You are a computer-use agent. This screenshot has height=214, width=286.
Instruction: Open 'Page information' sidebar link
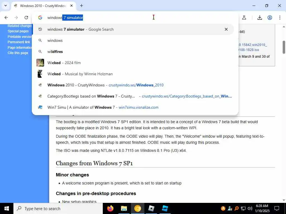[20, 47]
